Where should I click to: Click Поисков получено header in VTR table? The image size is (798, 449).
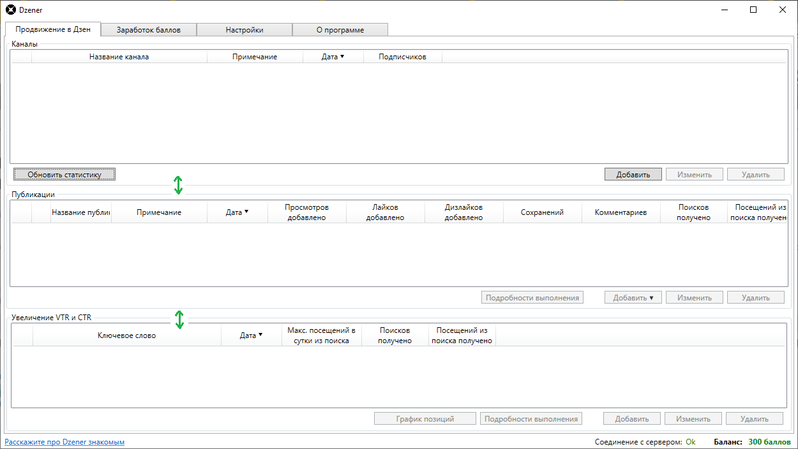395,335
